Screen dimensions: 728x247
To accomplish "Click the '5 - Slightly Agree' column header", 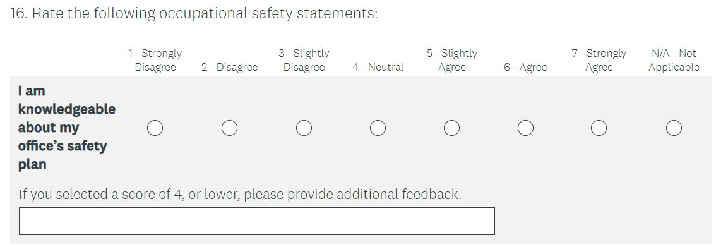I will click(451, 61).
